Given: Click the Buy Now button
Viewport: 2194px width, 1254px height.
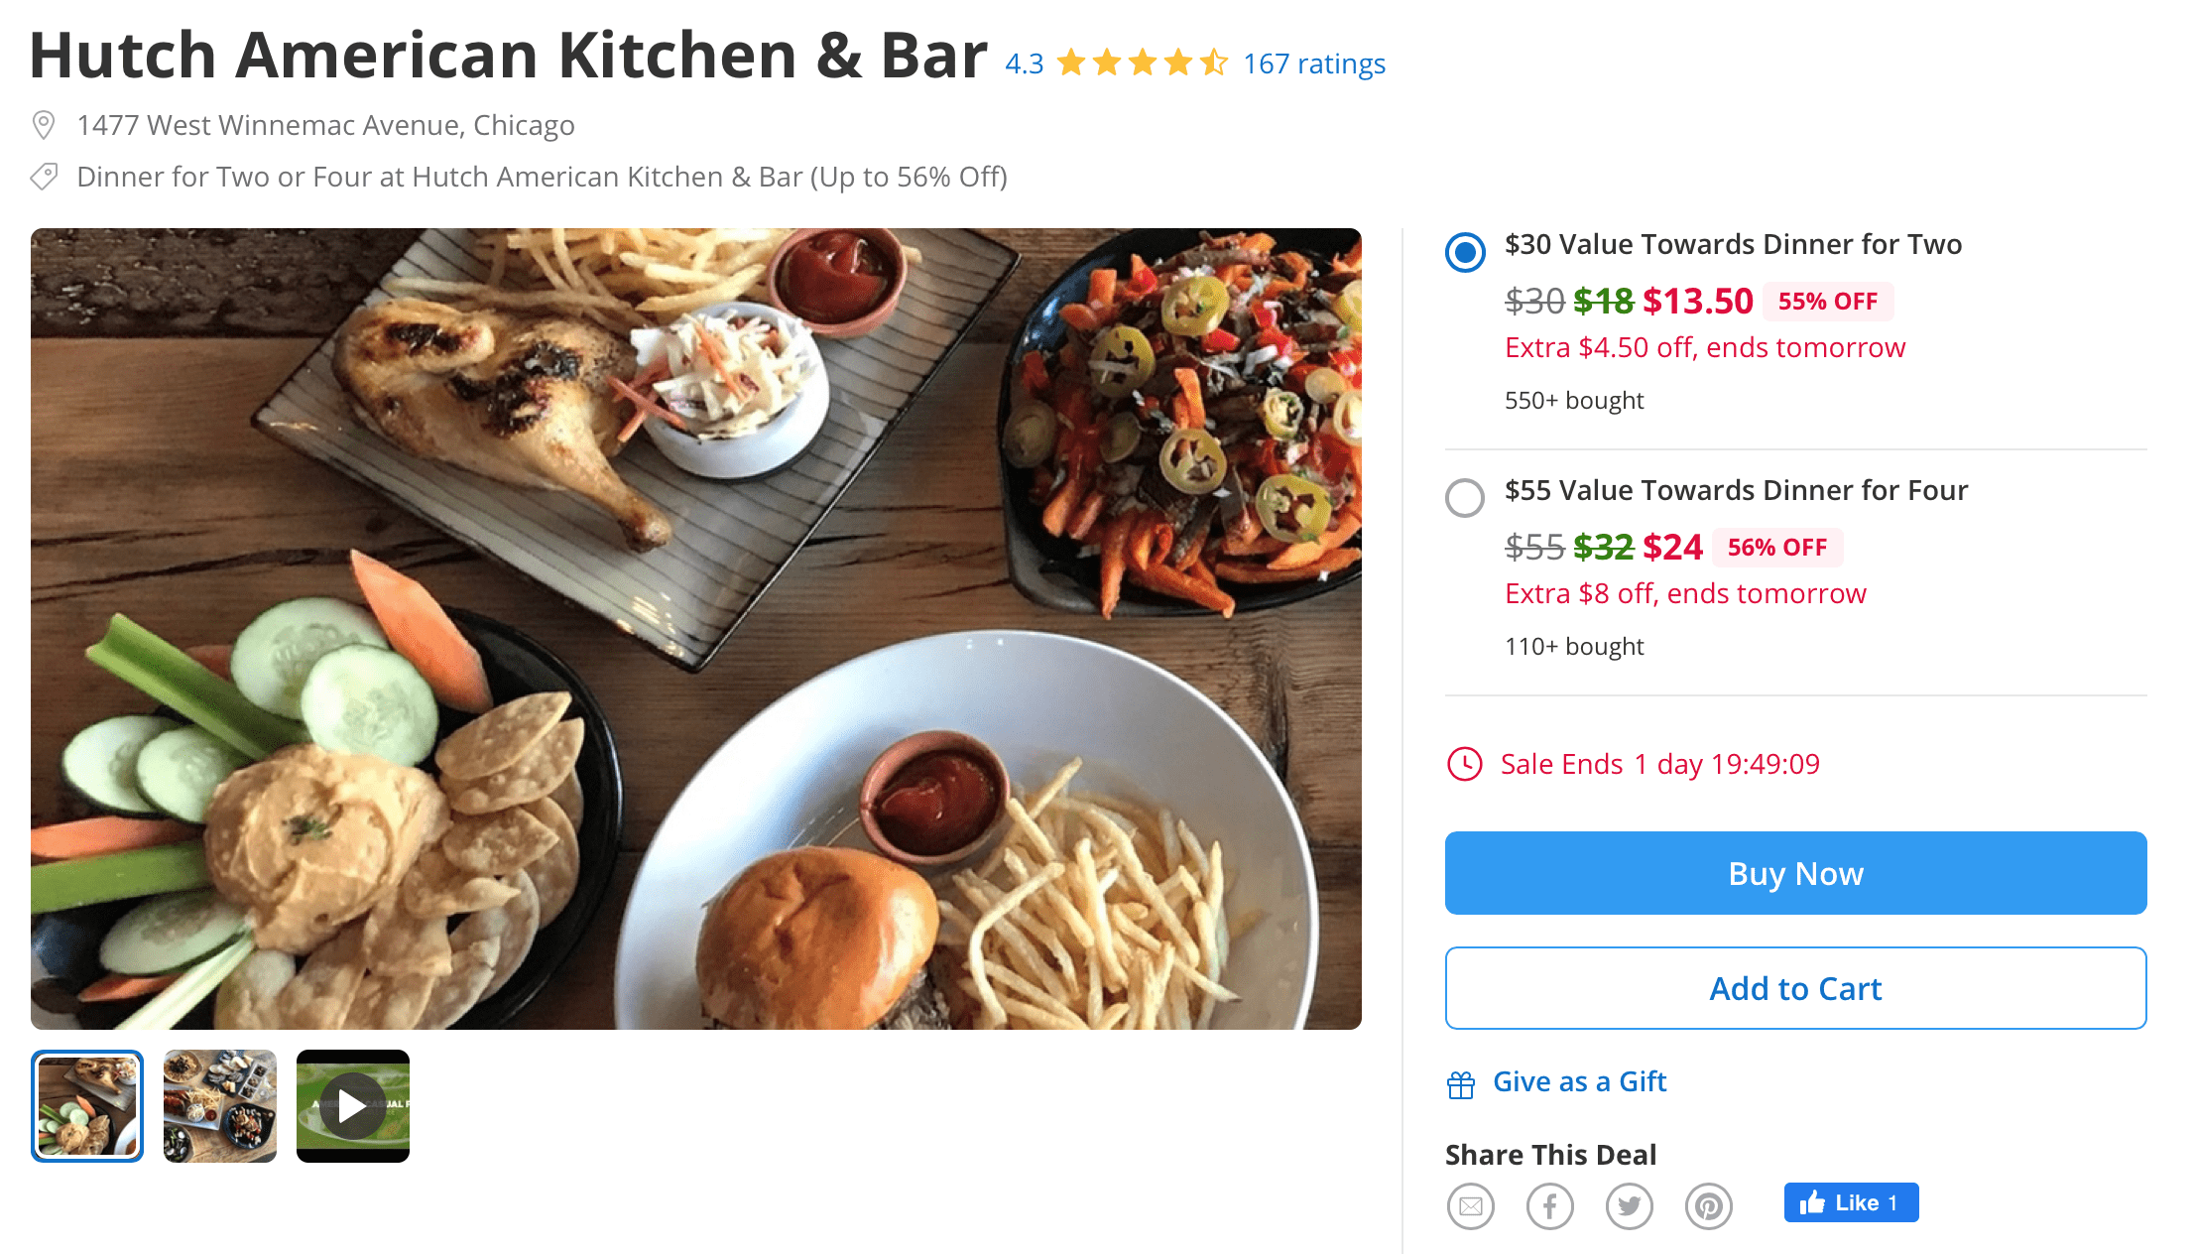Looking at the screenshot, I should 1796,873.
